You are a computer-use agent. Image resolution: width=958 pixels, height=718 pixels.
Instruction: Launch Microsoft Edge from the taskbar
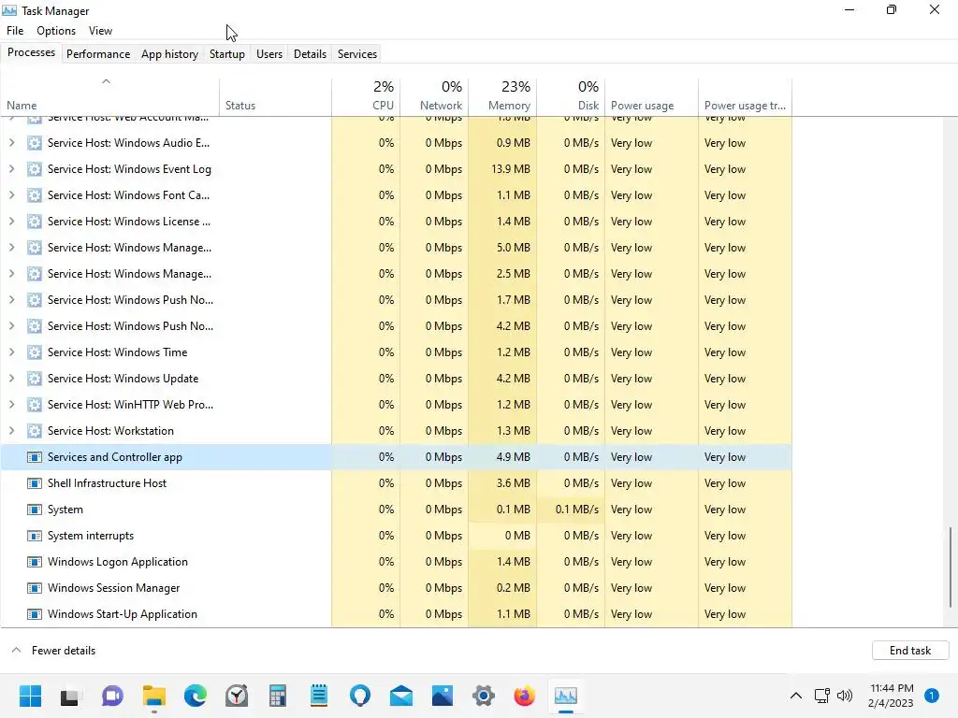point(196,696)
